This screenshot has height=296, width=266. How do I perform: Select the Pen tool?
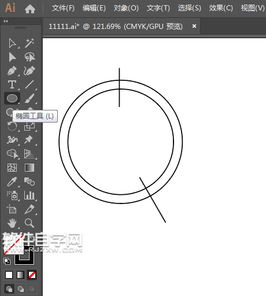pyautogui.click(x=12, y=71)
